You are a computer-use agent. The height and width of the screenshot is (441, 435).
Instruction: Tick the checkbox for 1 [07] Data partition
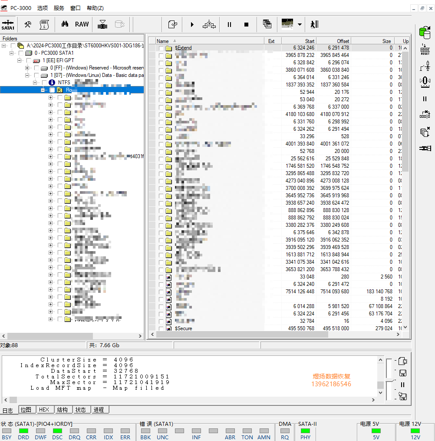[x=36, y=75]
